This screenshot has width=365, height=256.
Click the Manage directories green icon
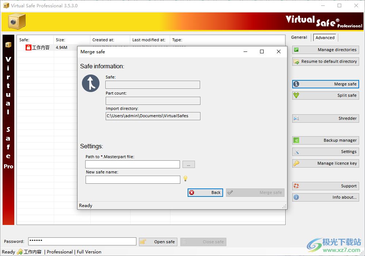(296, 50)
